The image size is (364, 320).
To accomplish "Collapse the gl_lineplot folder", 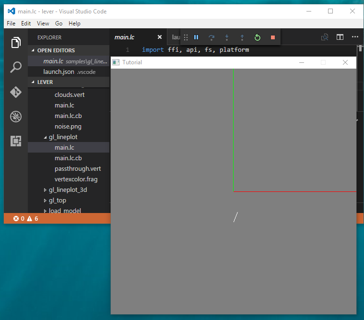I will pos(46,137).
